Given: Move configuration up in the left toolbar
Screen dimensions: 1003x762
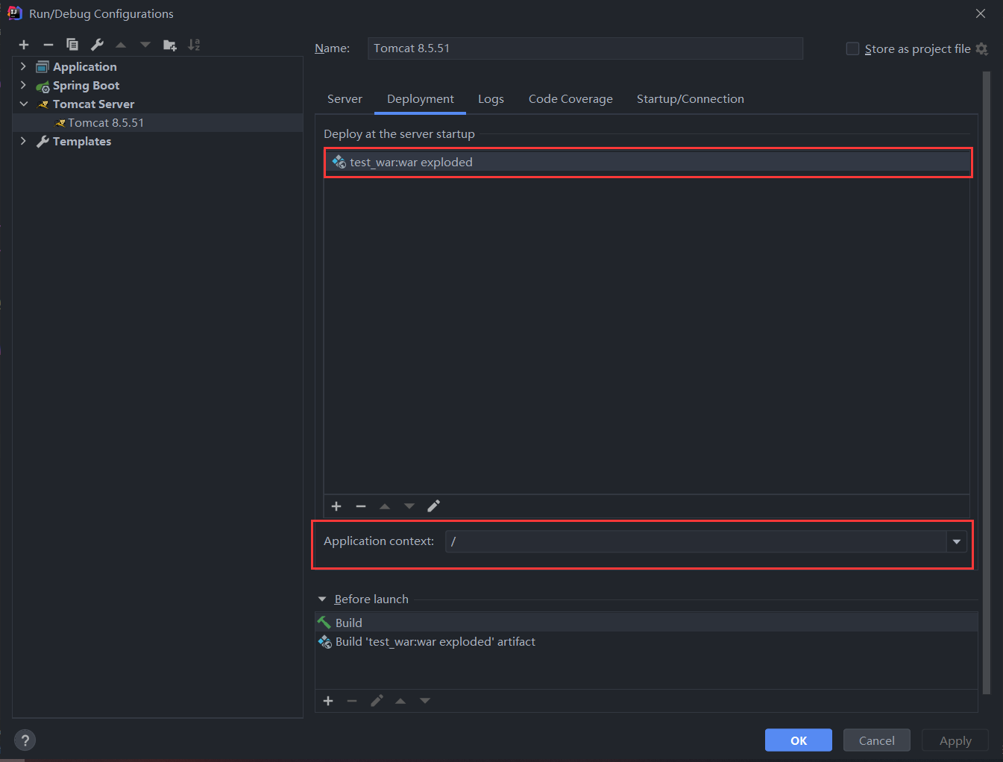Looking at the screenshot, I should 121,45.
